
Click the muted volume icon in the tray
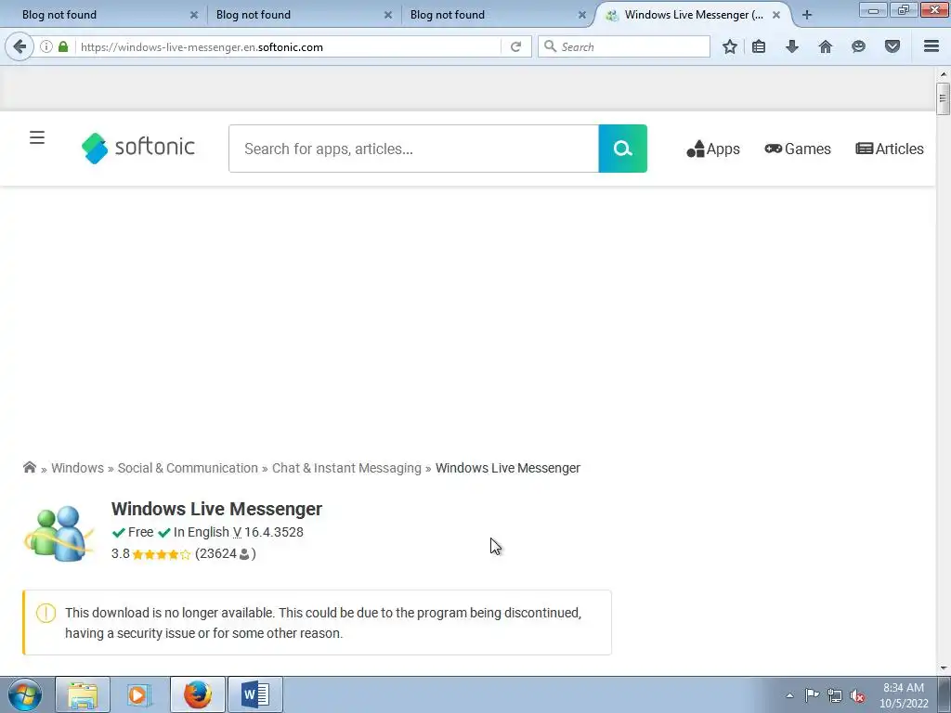click(857, 695)
